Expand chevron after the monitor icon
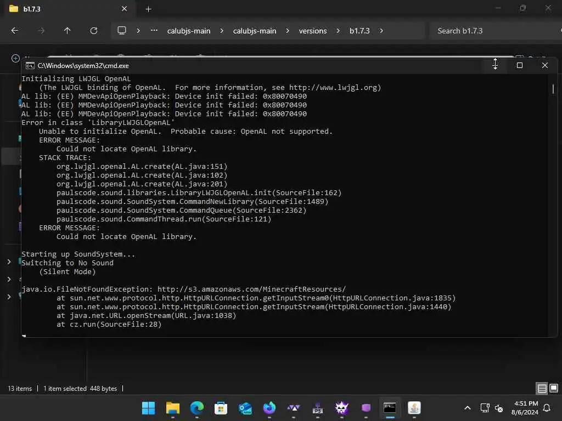Viewport: 562px width, 421px height. click(x=138, y=31)
